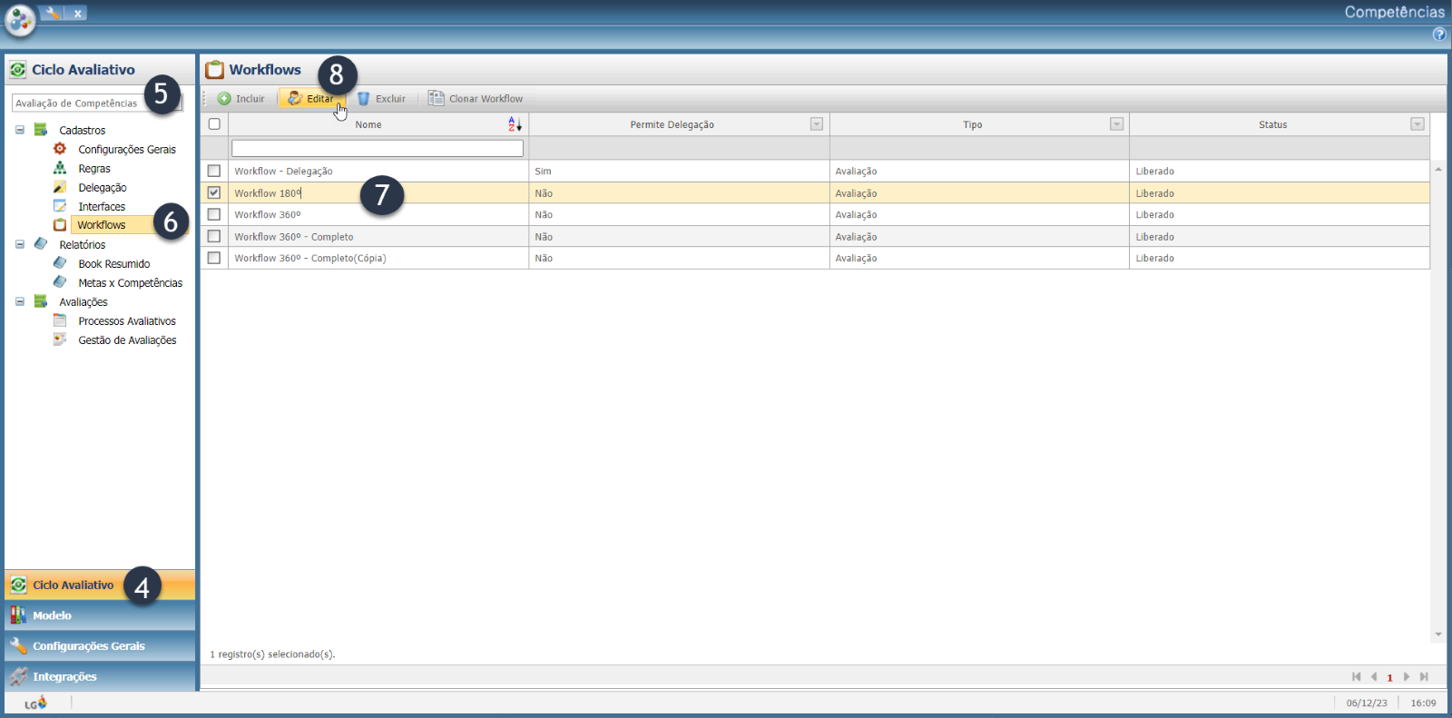Select the Workflows tree item
Screen dimensions: 1452x718
(x=102, y=225)
